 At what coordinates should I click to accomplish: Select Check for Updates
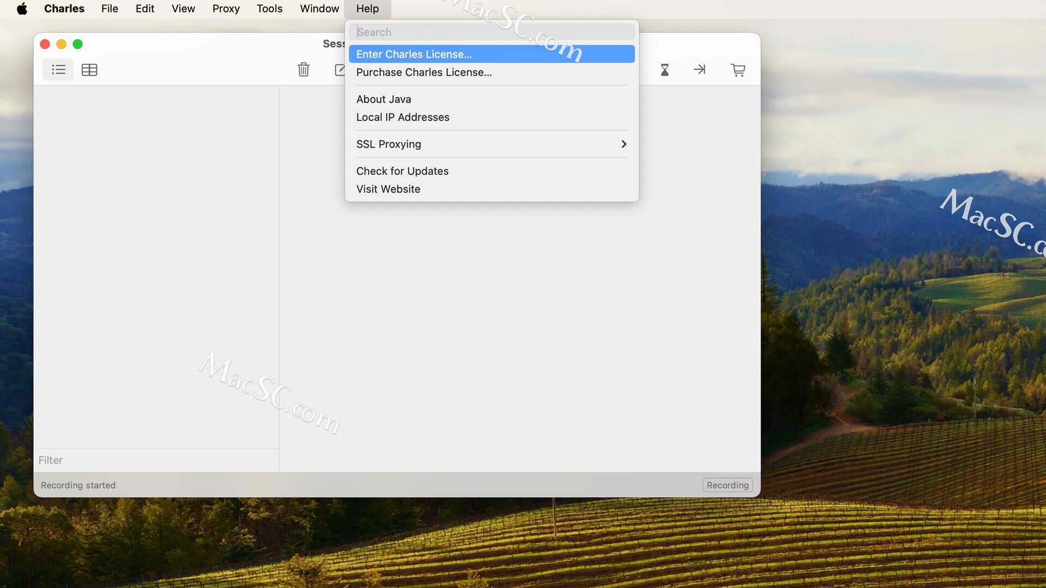pyautogui.click(x=491, y=171)
